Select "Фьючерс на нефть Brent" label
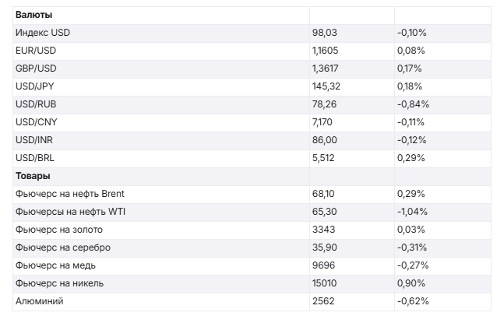 pos(69,194)
